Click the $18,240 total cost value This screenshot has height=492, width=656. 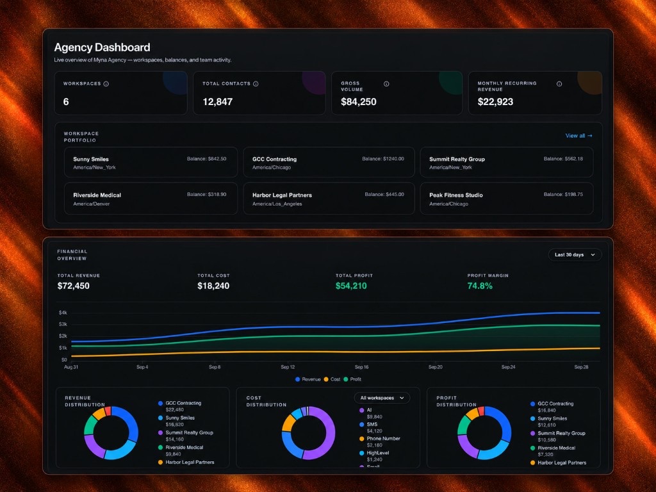tap(213, 286)
